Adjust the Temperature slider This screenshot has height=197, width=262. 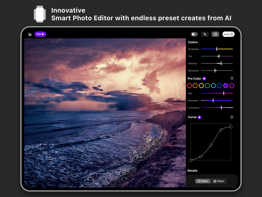tap(217, 49)
